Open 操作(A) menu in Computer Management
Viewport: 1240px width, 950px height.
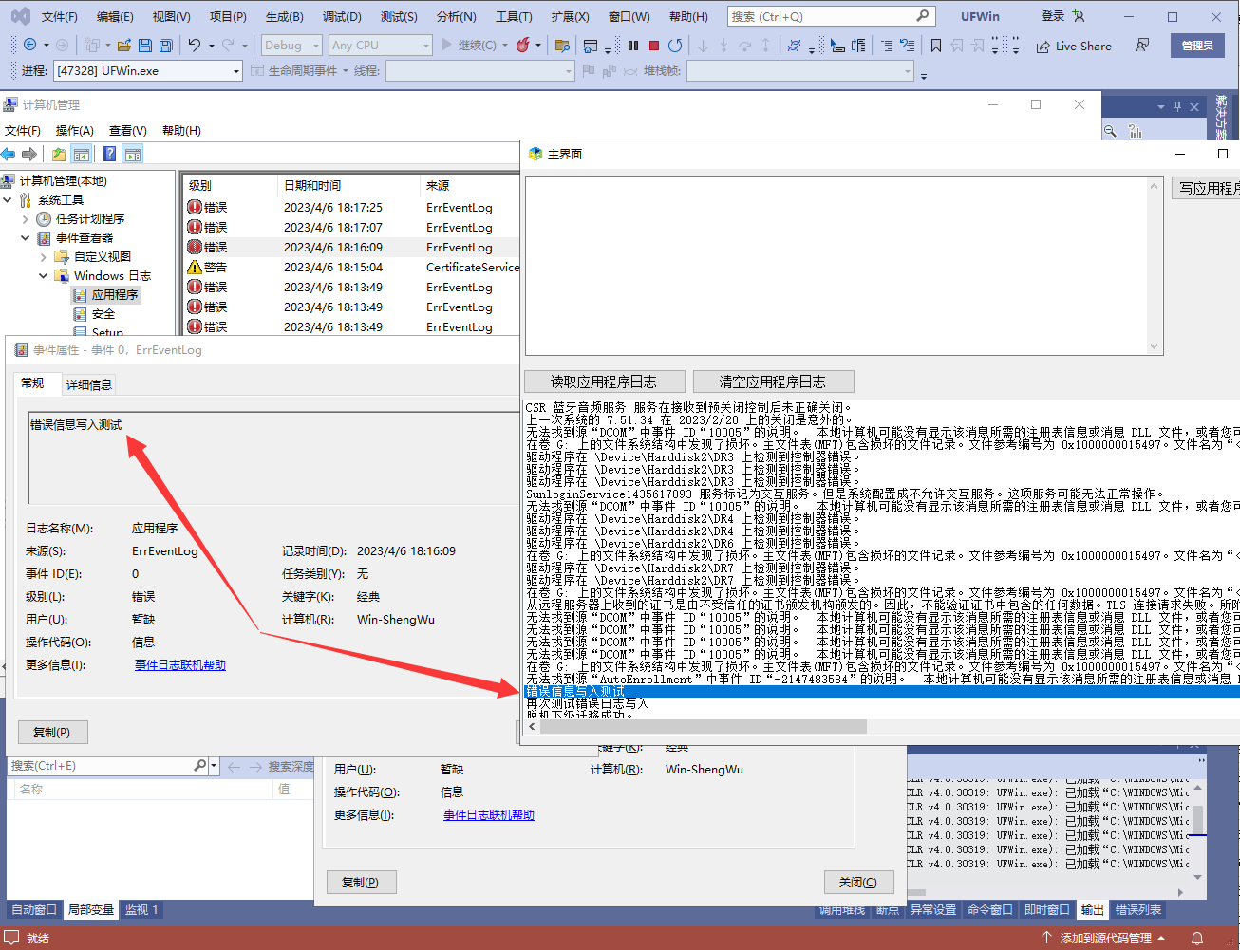74,130
